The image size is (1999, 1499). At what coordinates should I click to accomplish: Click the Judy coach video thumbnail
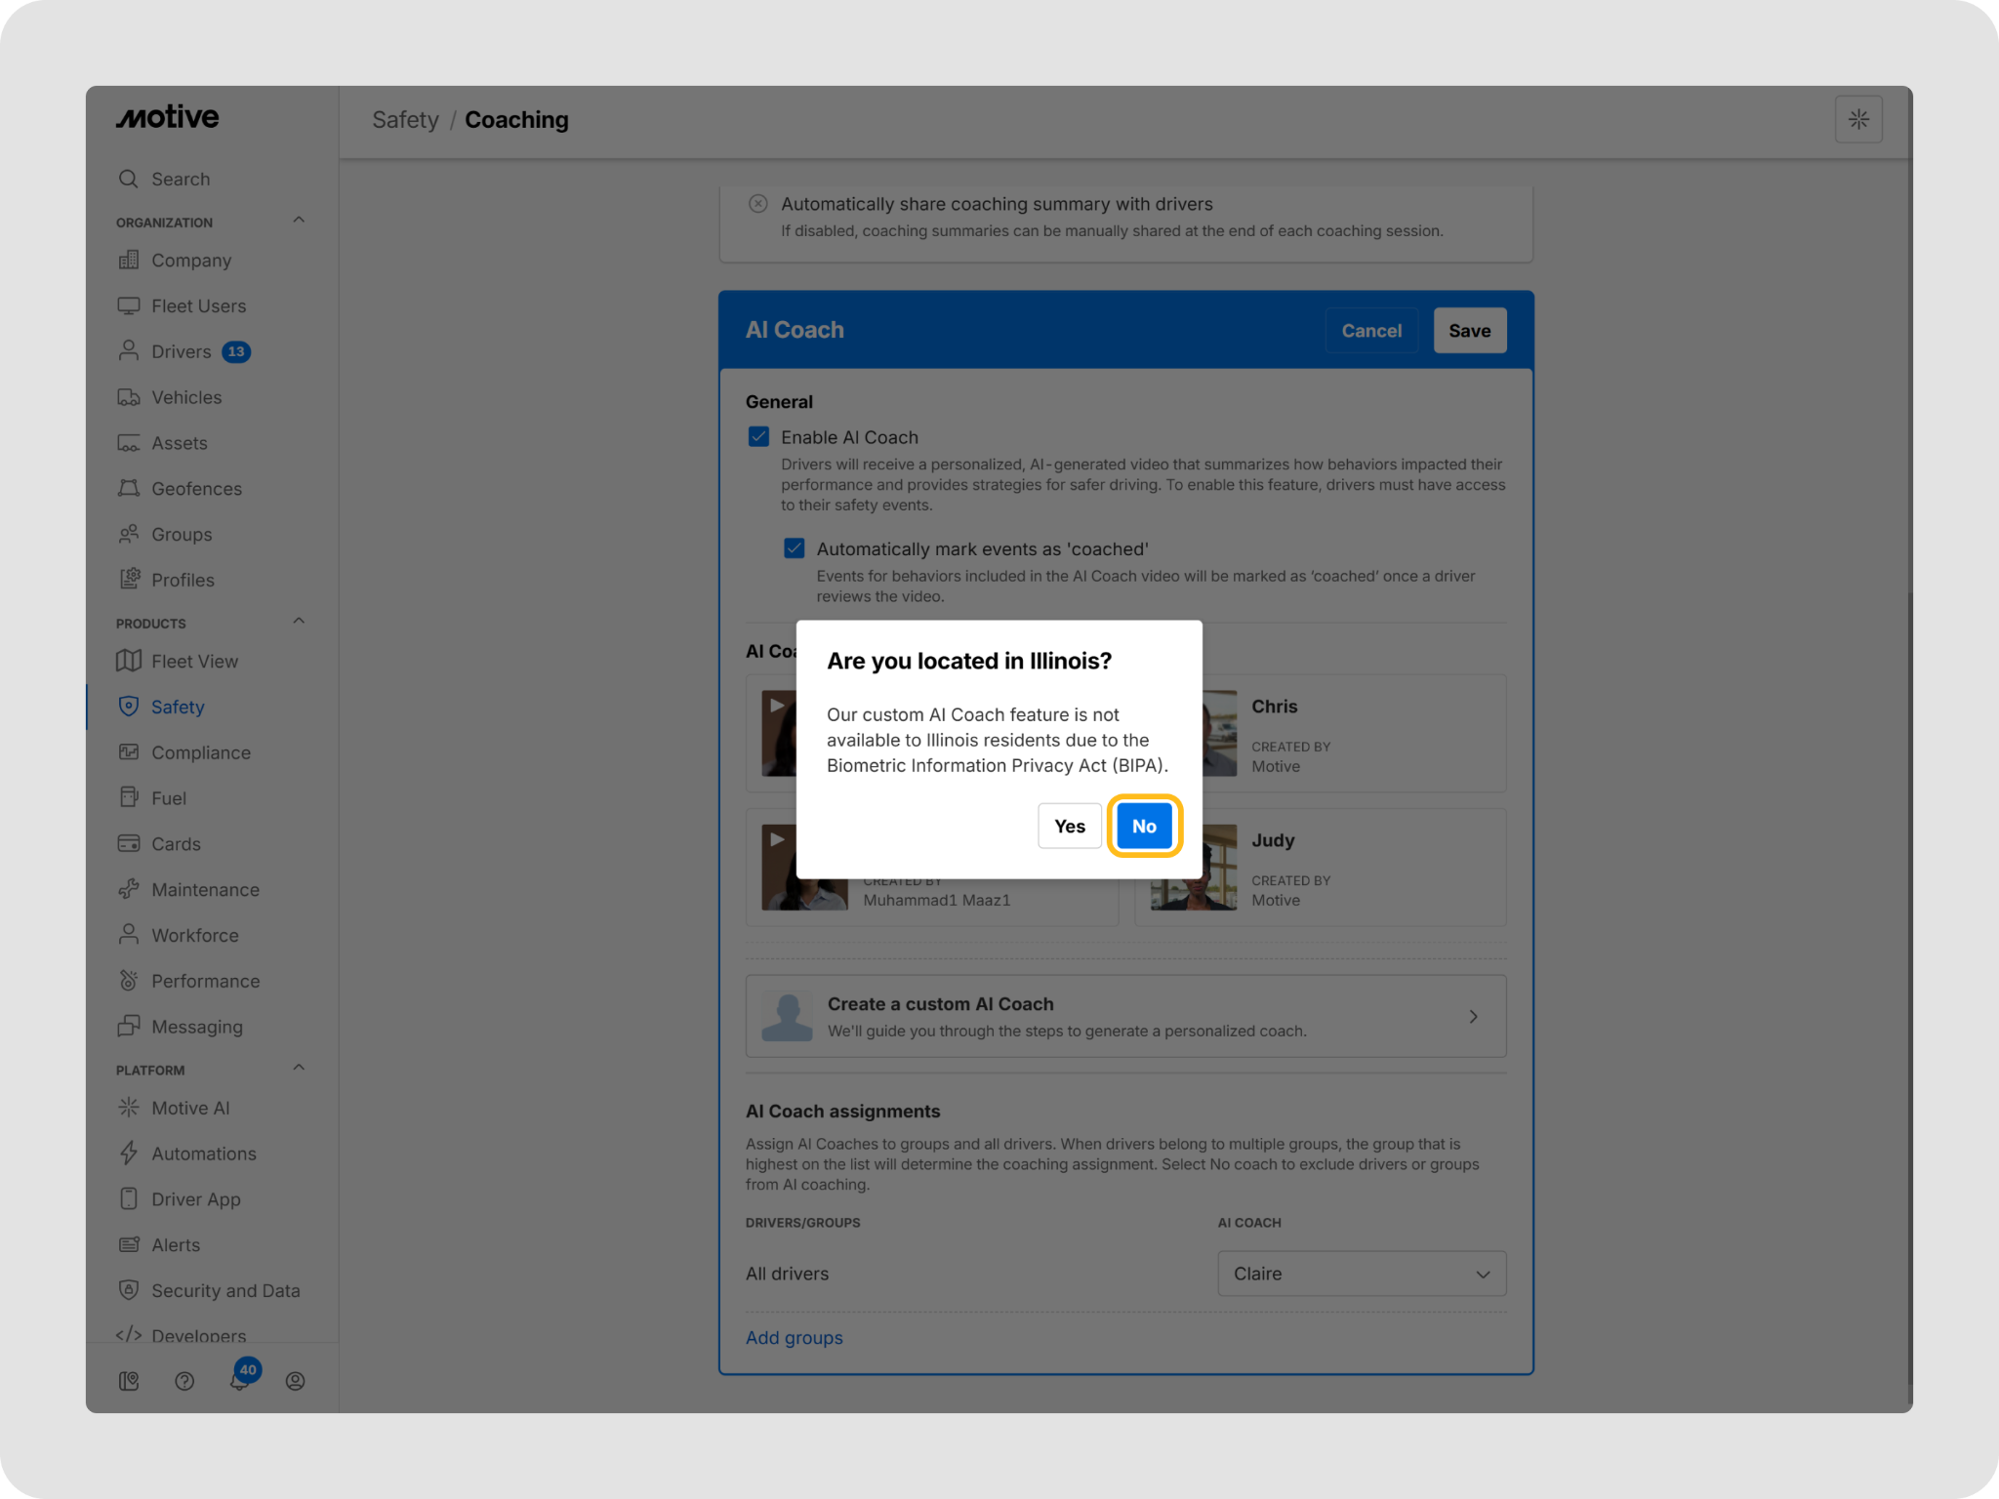click(1194, 868)
